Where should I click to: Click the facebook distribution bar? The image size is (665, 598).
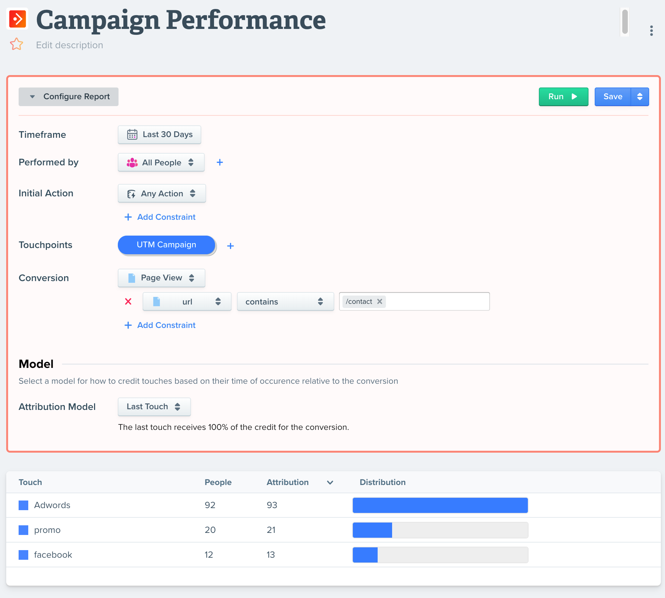click(440, 555)
